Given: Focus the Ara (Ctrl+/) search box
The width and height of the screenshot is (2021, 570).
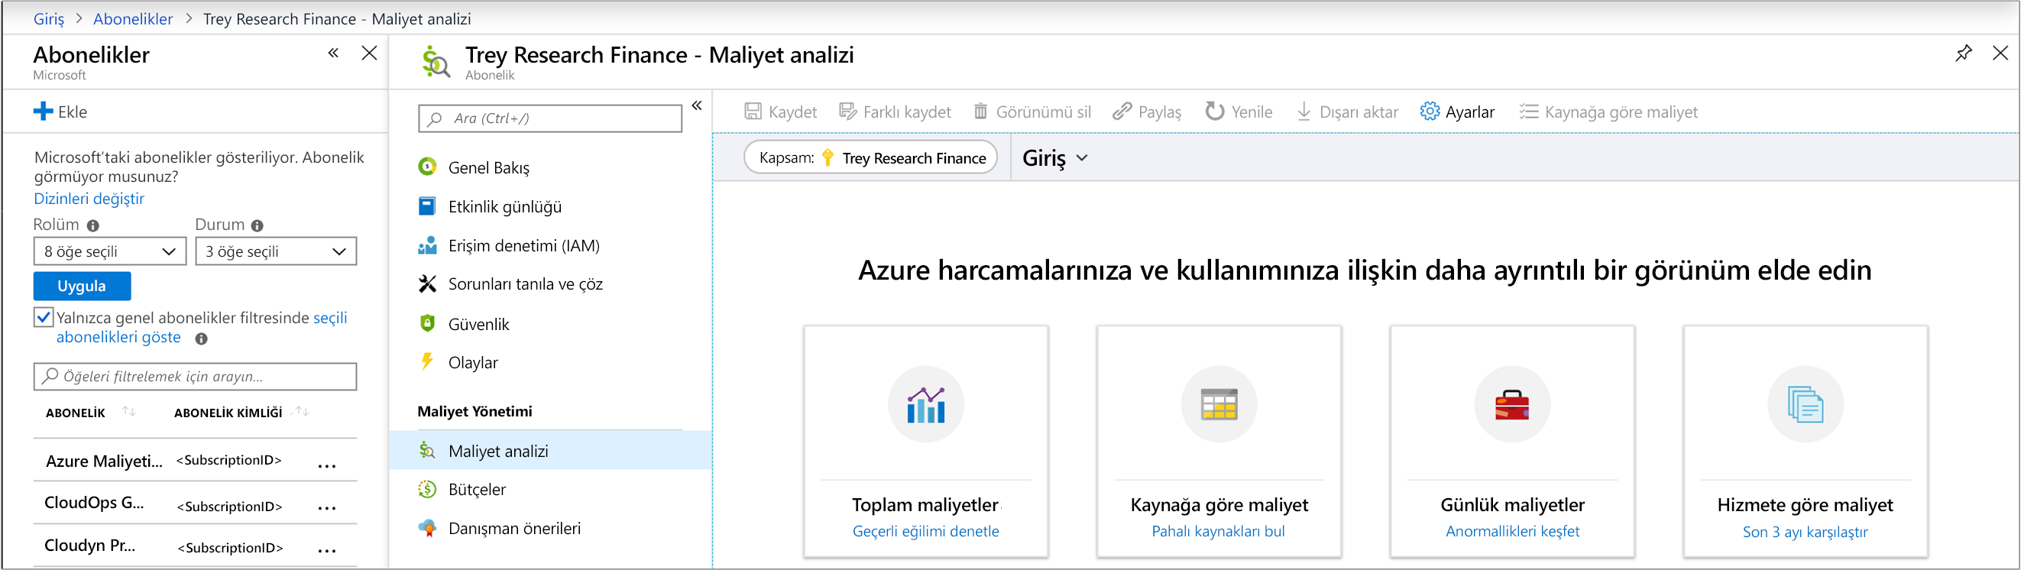Looking at the screenshot, I should 550,118.
